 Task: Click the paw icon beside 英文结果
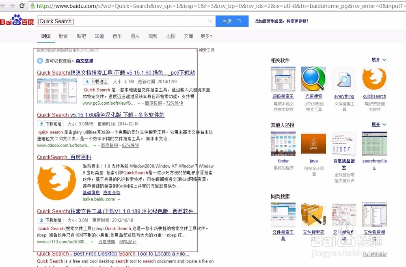point(40,61)
